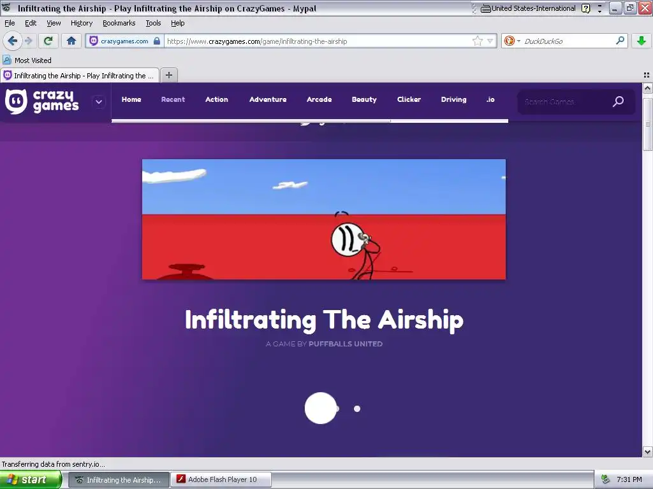The image size is (653, 489).
Task: Click the CrazyGames logo
Action: (41, 101)
